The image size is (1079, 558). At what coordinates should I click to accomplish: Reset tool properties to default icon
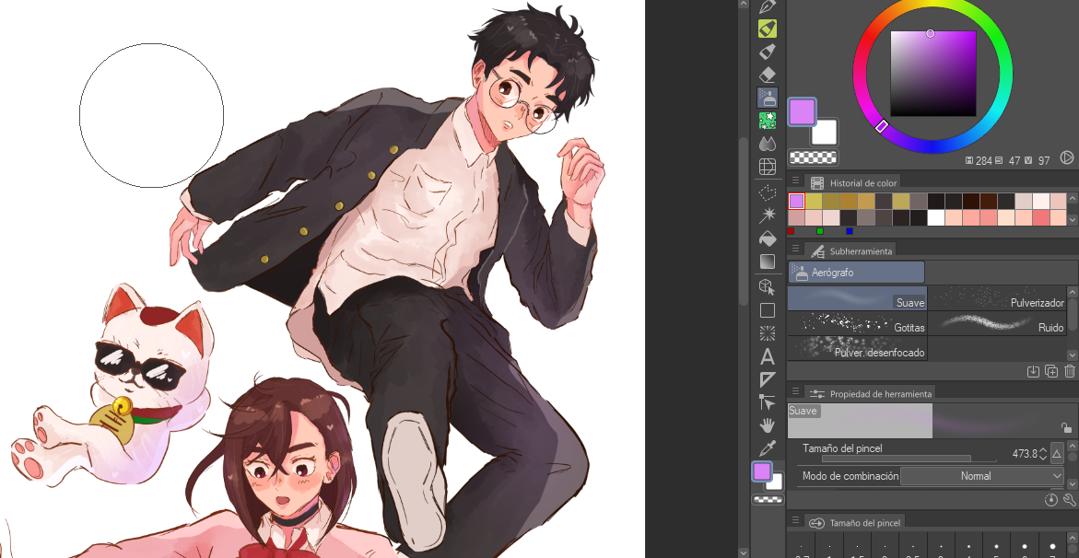pos(1050,500)
